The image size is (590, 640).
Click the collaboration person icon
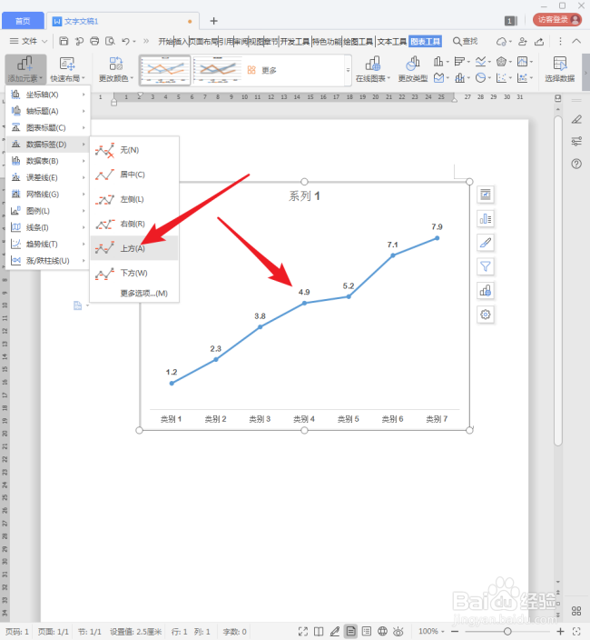(522, 42)
